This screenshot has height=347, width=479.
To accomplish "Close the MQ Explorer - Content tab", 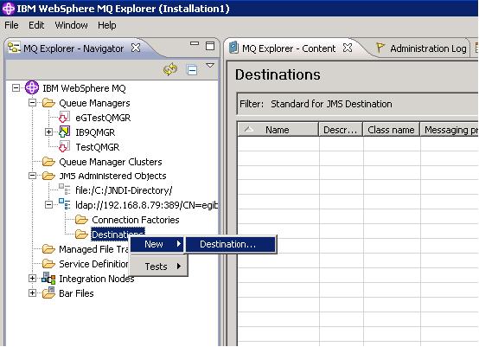I will pyautogui.click(x=348, y=48).
